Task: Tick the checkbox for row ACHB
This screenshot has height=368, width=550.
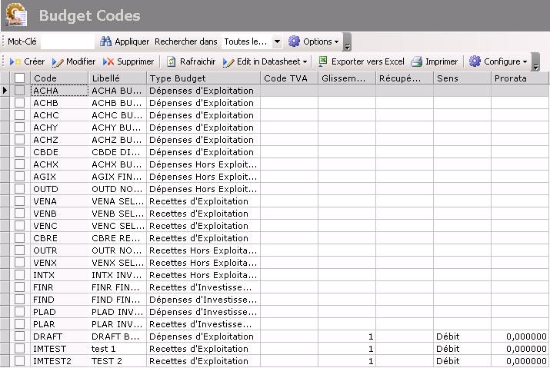Action: (20, 103)
